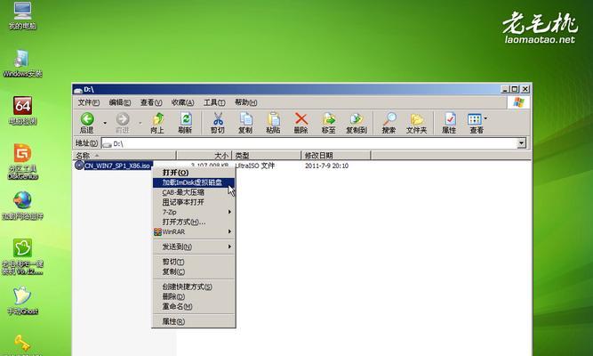Sort by 名称 column header
Viewport: 593px width, 356px height.
(124, 155)
